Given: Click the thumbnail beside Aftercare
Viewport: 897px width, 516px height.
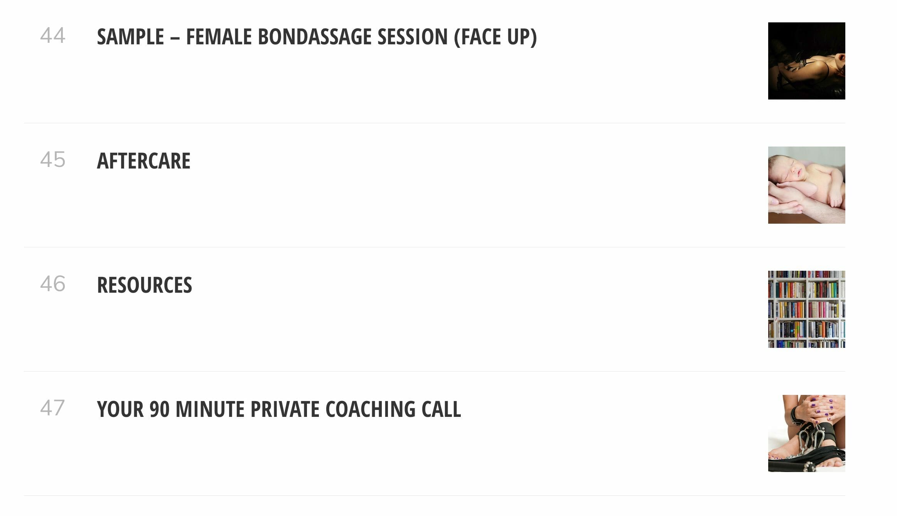Looking at the screenshot, I should point(806,185).
